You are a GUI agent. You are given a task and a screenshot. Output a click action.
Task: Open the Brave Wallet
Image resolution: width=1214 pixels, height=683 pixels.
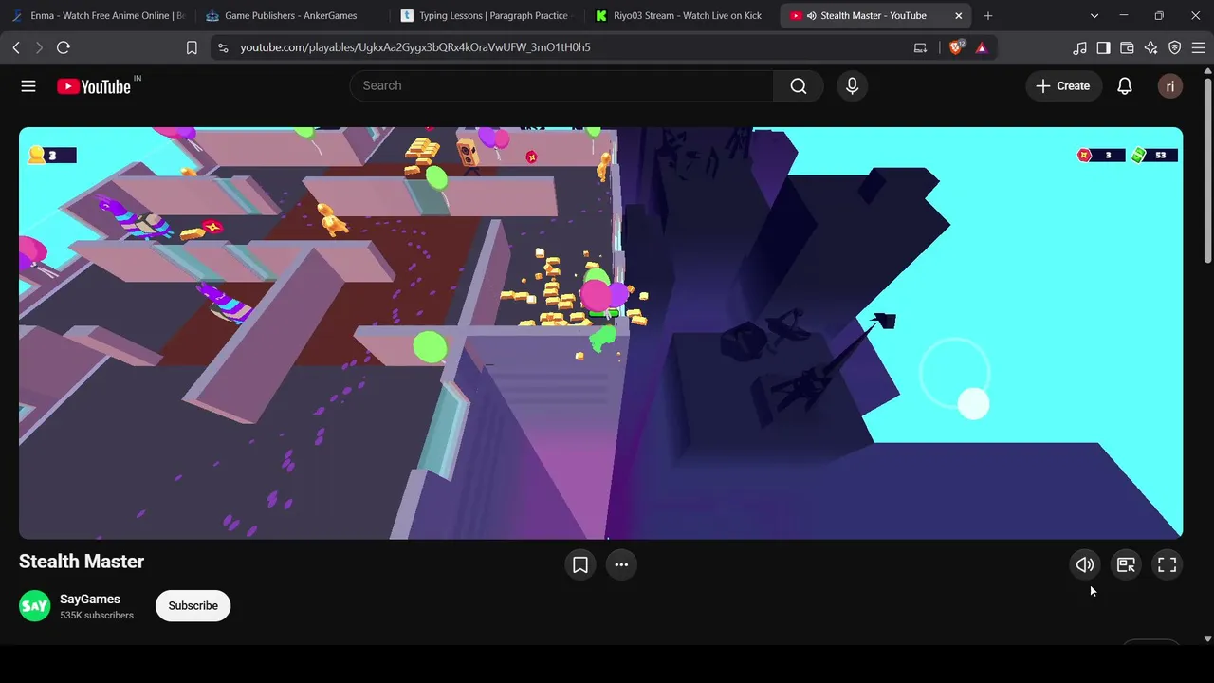(x=1128, y=47)
